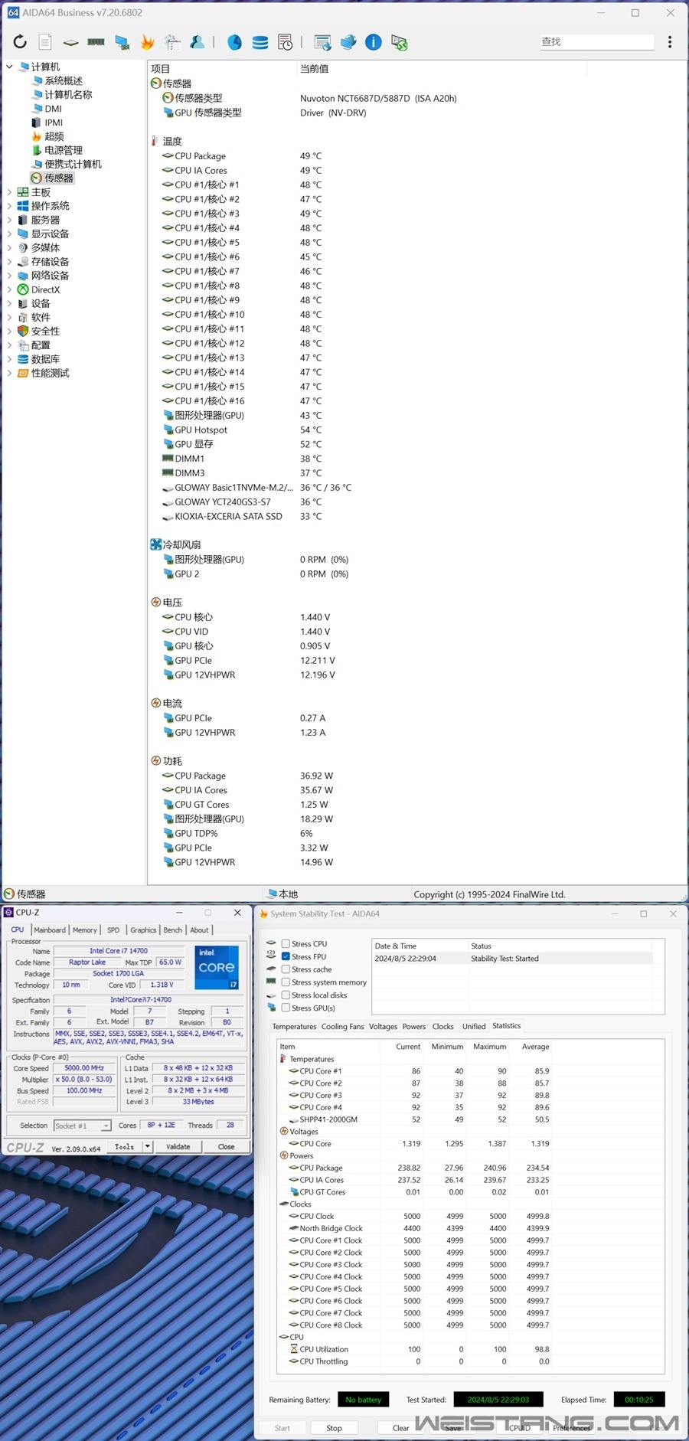
Task: Expand the DirectX tree node
Action: 9,289
